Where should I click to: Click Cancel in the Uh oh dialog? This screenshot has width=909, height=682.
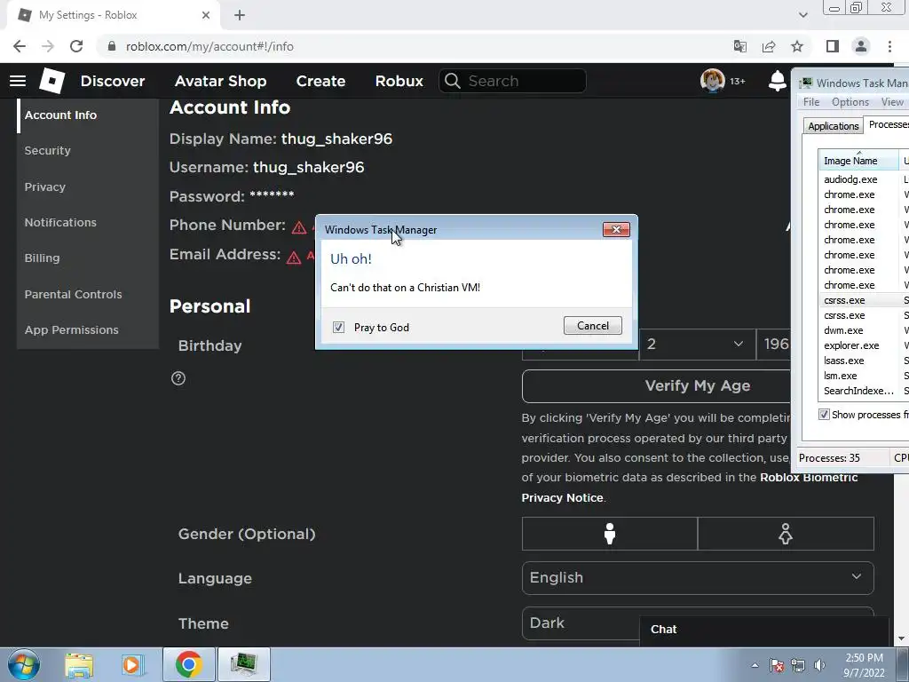point(592,325)
